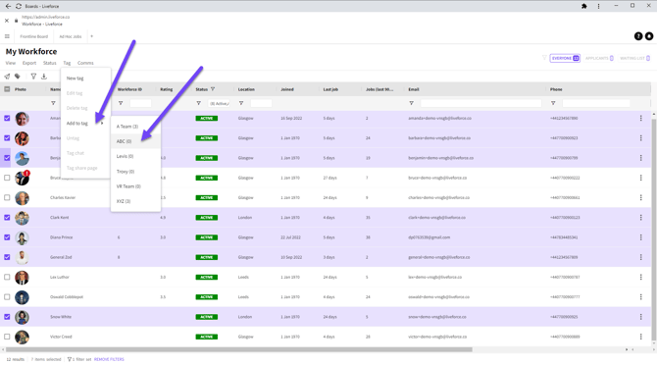Click the tag icon in toolbar
Viewport: 657px width, 365px height.
point(18,77)
